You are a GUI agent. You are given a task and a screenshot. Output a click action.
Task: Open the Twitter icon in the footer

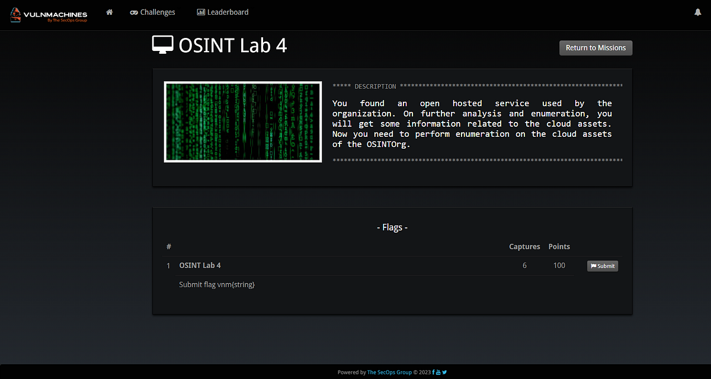click(444, 372)
